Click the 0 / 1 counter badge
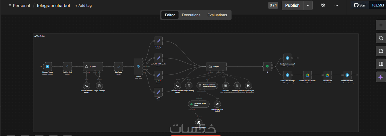The width and height of the screenshot is (386, 136). click(273, 5)
